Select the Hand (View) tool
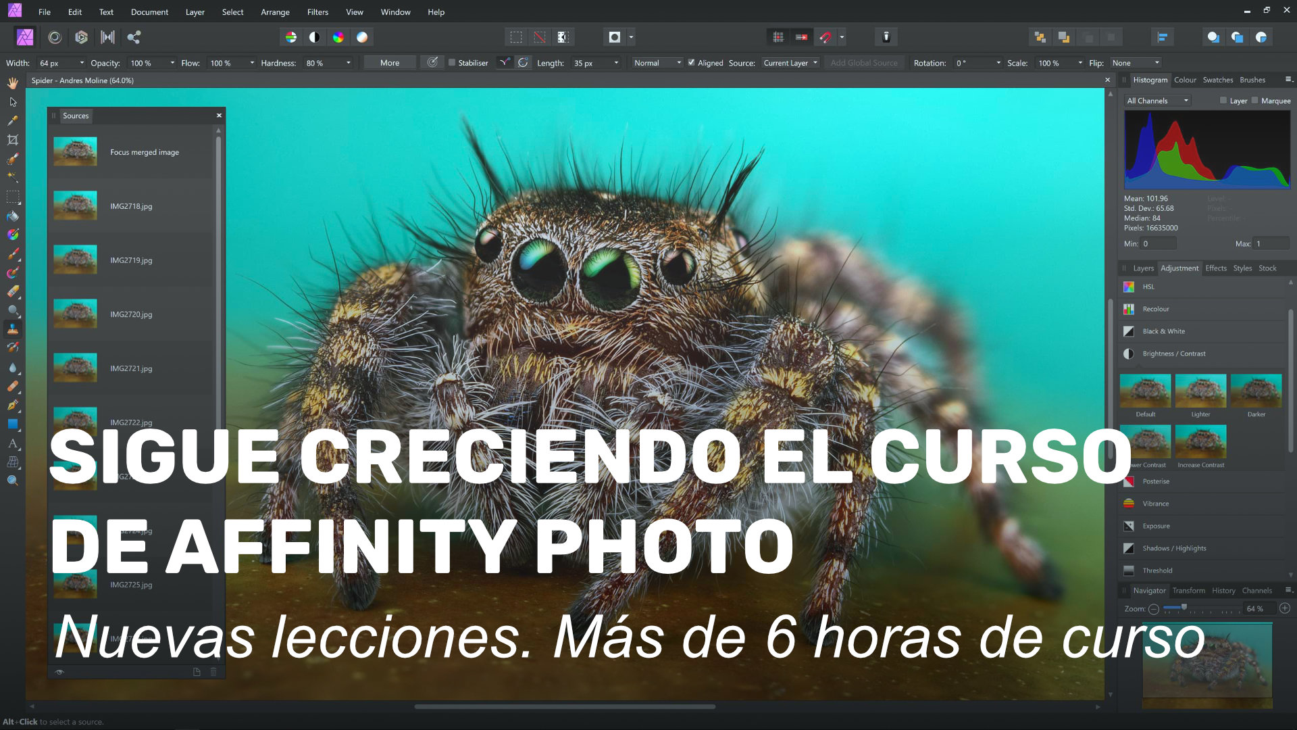1297x730 pixels. 13,83
